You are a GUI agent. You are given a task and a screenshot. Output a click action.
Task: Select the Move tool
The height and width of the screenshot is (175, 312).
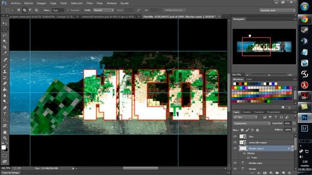point(5,23)
